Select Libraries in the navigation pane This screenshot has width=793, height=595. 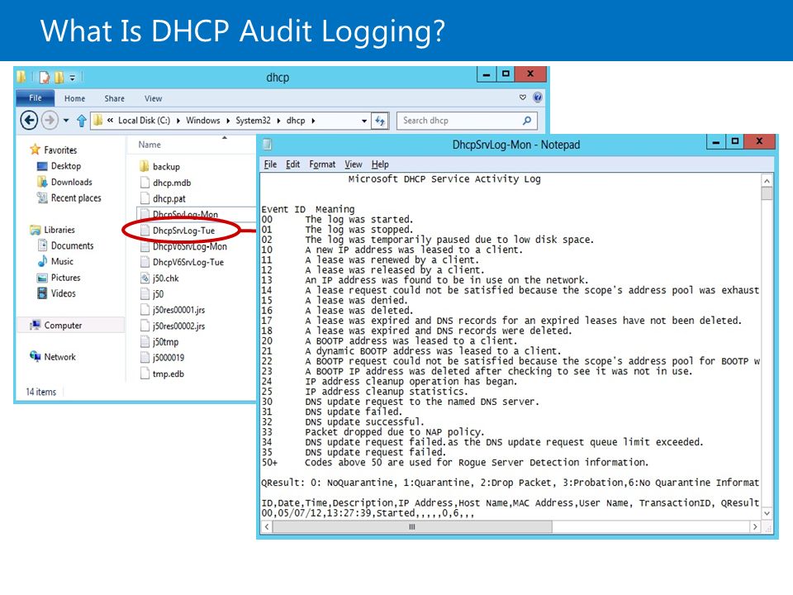coord(59,230)
